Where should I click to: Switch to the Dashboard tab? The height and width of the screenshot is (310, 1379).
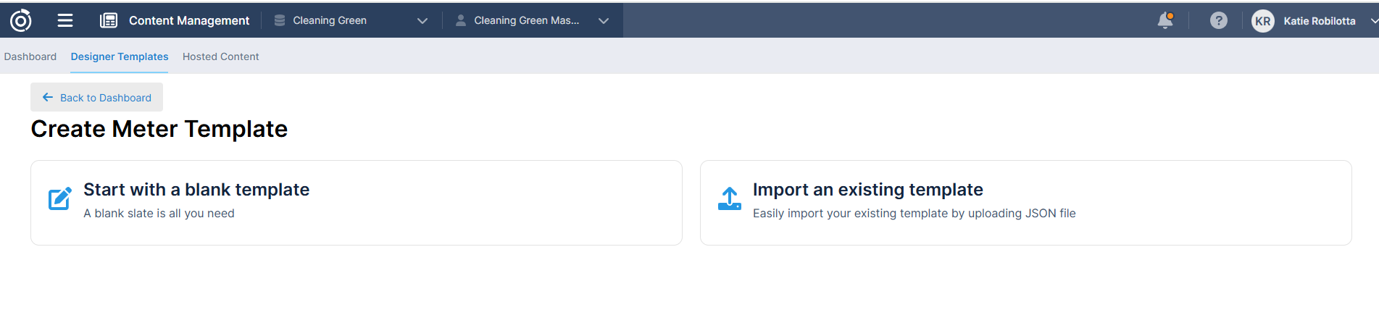[30, 56]
